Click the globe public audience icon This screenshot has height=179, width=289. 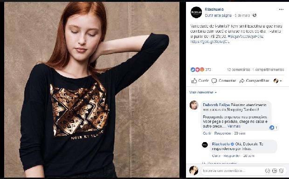[x=255, y=15]
